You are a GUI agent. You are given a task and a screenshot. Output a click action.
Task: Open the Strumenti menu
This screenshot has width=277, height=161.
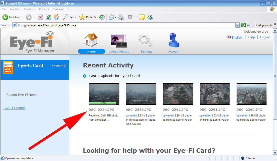pyautogui.click(x=58, y=9)
